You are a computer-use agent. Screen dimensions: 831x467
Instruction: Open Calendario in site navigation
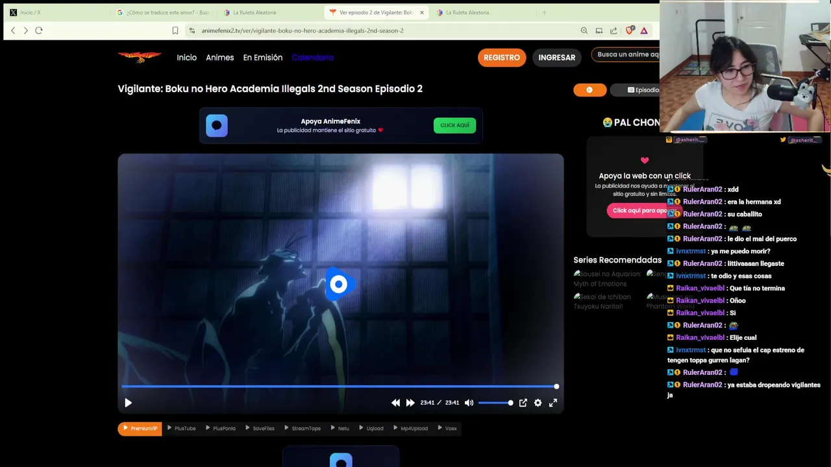[312, 58]
